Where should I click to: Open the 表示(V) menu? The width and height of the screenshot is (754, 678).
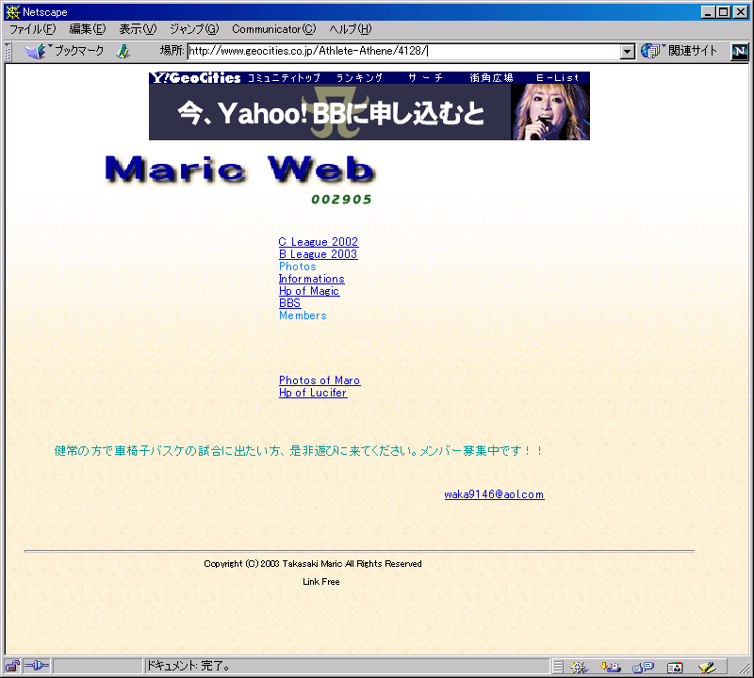[x=138, y=29]
